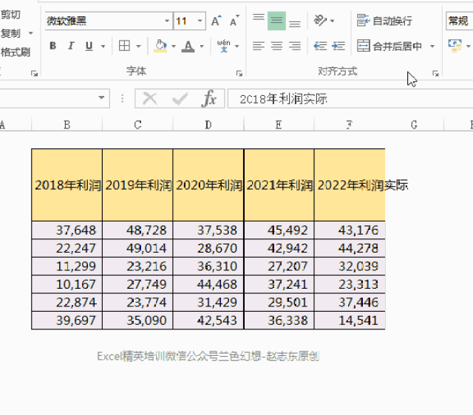Click 格式刷 format painter

[15, 52]
